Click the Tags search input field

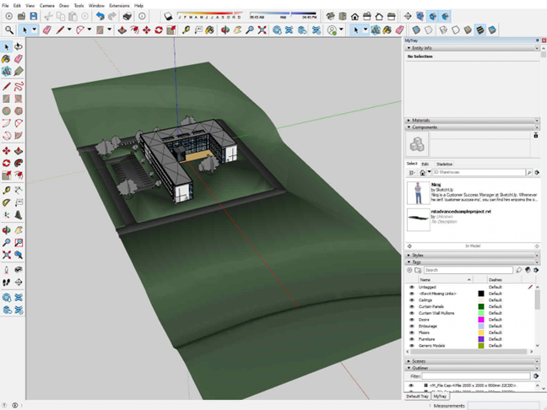(468, 270)
